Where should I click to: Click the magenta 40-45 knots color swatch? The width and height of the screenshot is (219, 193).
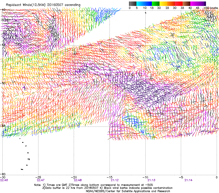coord(194,4)
